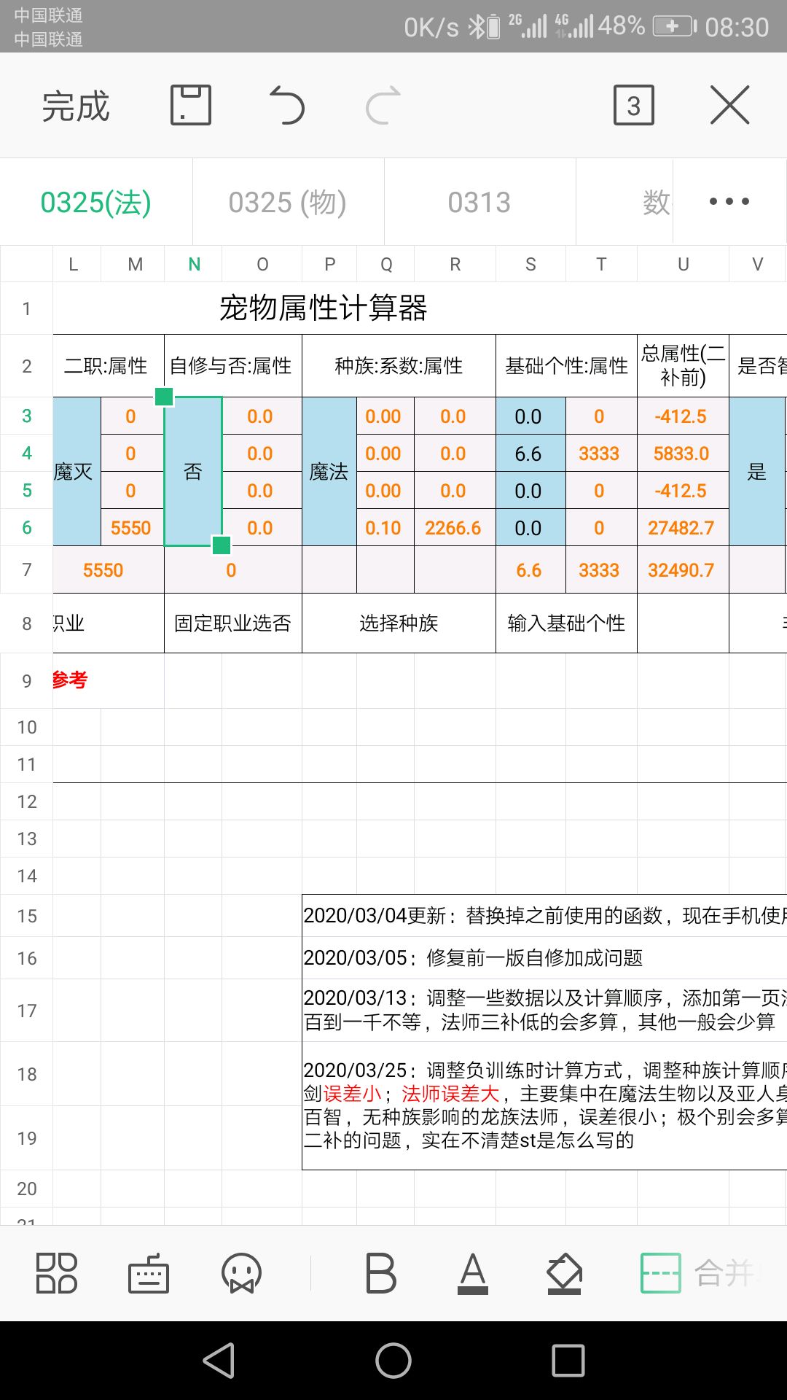787x1400 pixels.
Task: Click the 2020/03/04更新 note line
Action: point(545,916)
